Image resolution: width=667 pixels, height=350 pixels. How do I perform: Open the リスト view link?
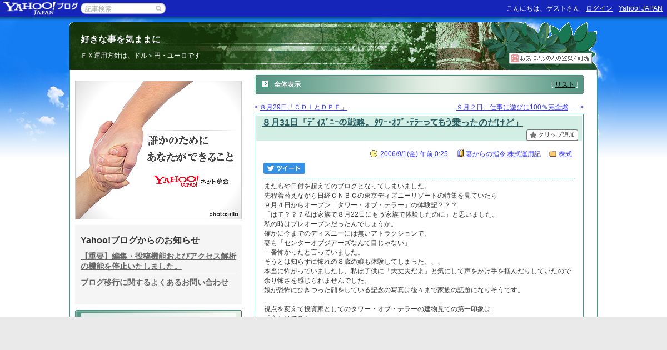click(565, 84)
